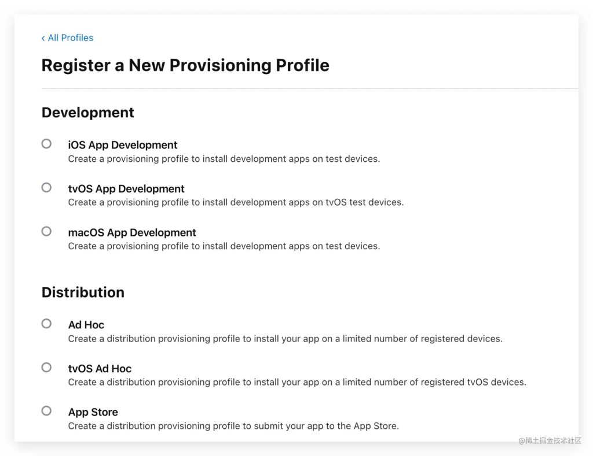Click the App Store label text

93,412
